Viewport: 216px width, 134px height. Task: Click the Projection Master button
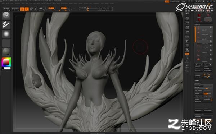pyautogui.click(x=15, y=9)
